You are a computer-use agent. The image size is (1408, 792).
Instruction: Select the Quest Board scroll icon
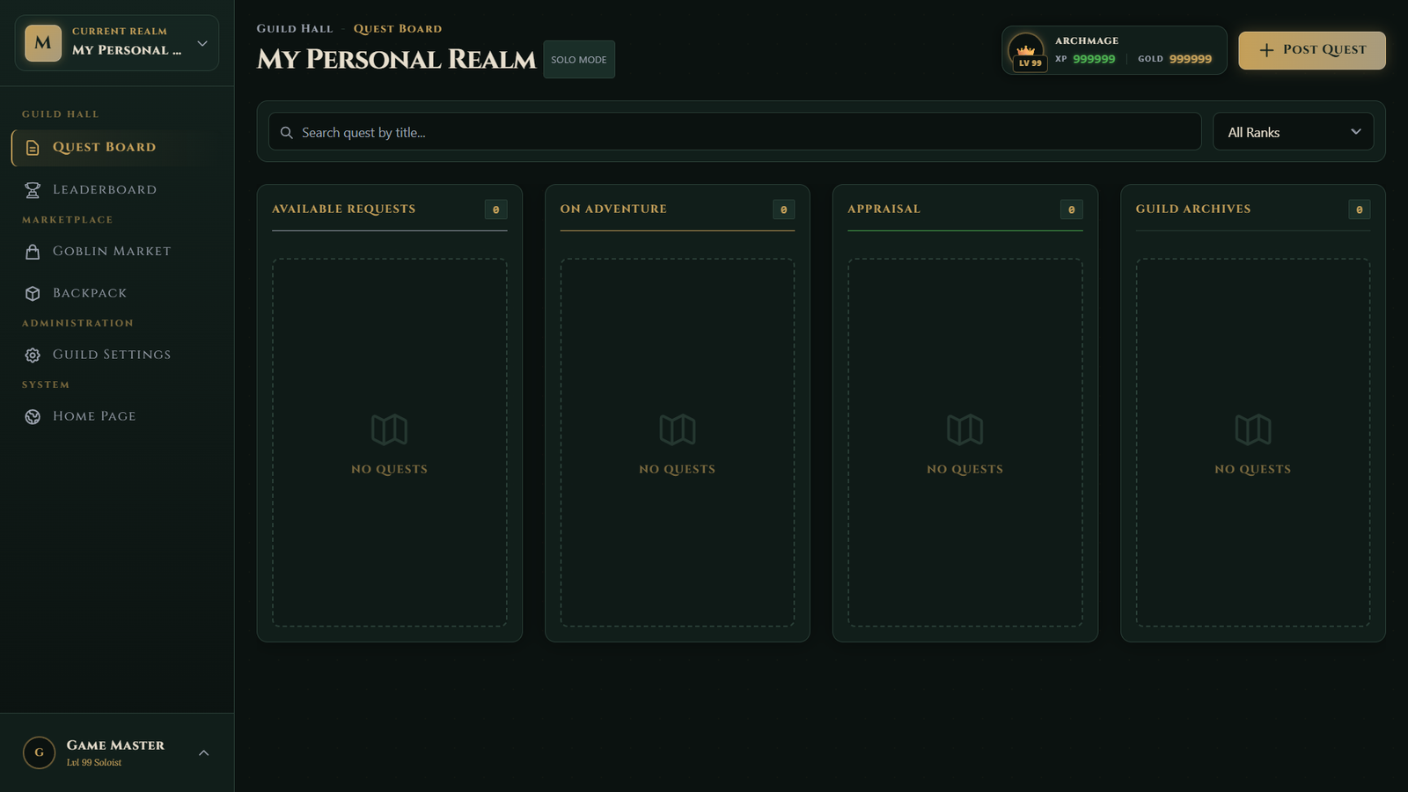(x=32, y=148)
